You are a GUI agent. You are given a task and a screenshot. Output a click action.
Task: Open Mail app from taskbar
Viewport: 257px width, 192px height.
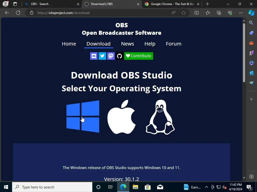160,187
